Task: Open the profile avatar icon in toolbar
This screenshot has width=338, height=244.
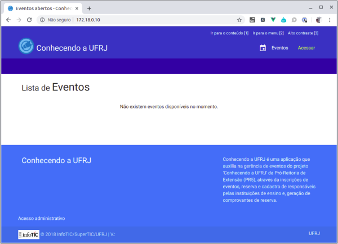Action: [319, 20]
